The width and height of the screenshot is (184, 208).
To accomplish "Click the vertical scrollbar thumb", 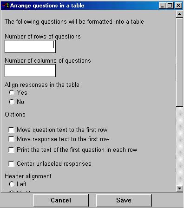I will (x=179, y=62).
